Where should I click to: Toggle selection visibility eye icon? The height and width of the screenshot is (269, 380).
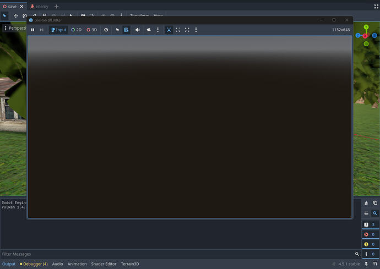pyautogui.click(x=106, y=30)
